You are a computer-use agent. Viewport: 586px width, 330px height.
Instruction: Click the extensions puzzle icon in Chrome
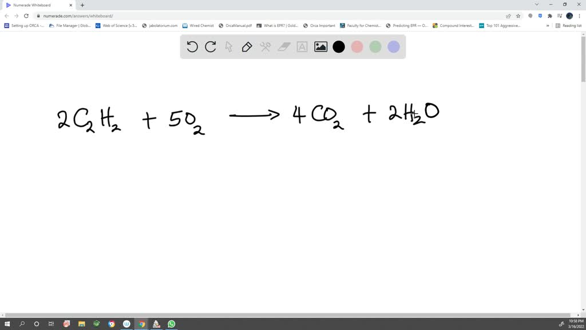tap(550, 16)
